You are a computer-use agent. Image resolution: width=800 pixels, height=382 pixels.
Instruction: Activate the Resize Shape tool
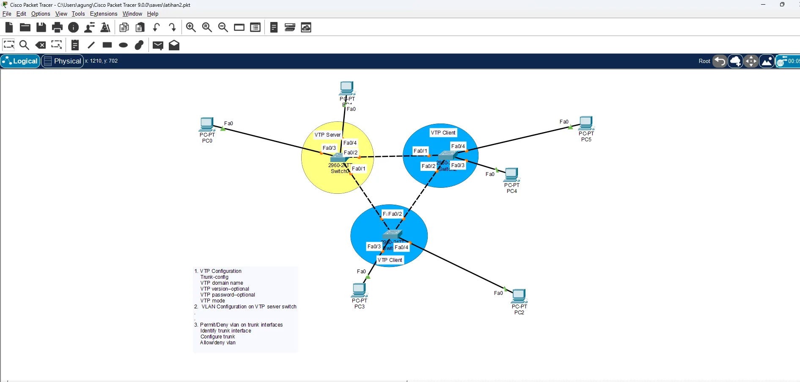(x=57, y=45)
